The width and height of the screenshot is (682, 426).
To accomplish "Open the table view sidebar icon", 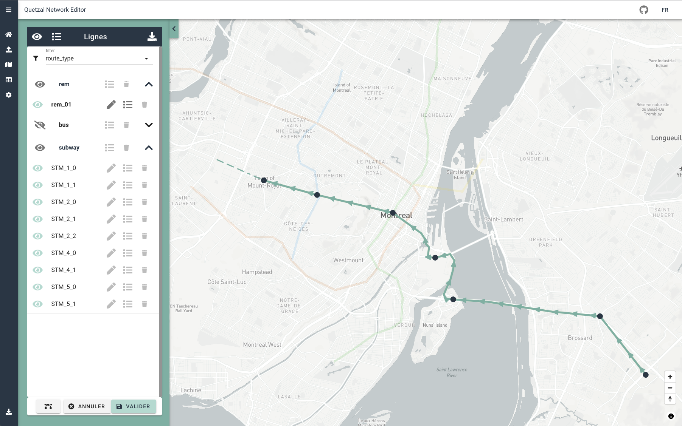I will [8, 79].
